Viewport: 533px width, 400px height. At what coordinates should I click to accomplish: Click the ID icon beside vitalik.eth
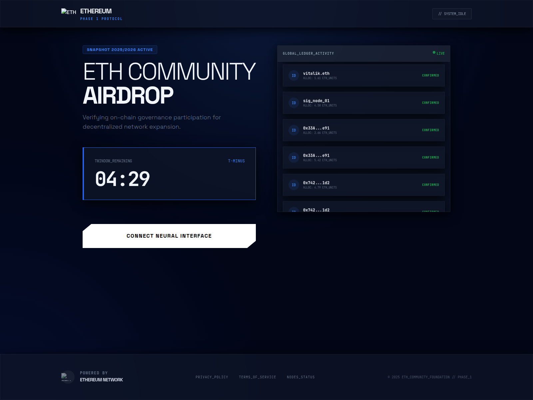tap(293, 76)
